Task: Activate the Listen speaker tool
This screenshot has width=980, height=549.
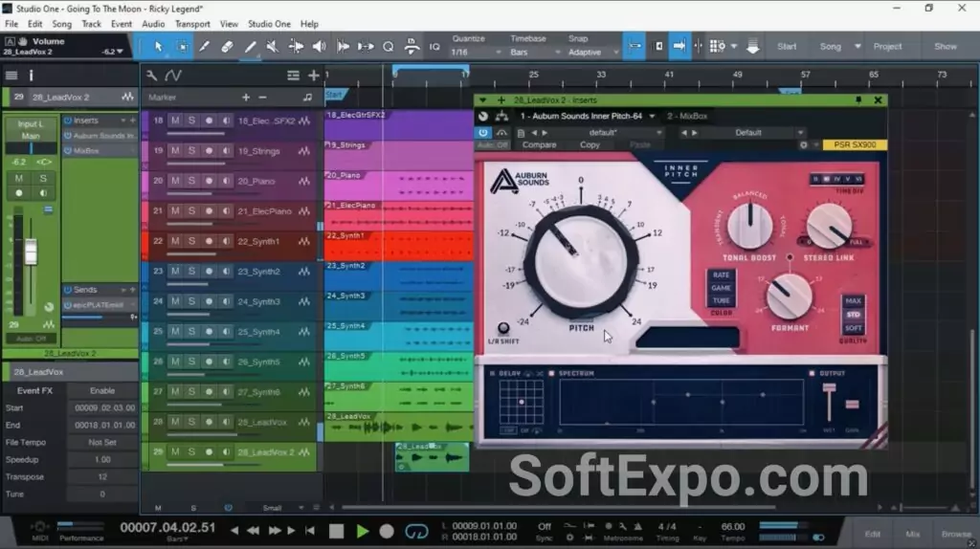Action: 319,46
